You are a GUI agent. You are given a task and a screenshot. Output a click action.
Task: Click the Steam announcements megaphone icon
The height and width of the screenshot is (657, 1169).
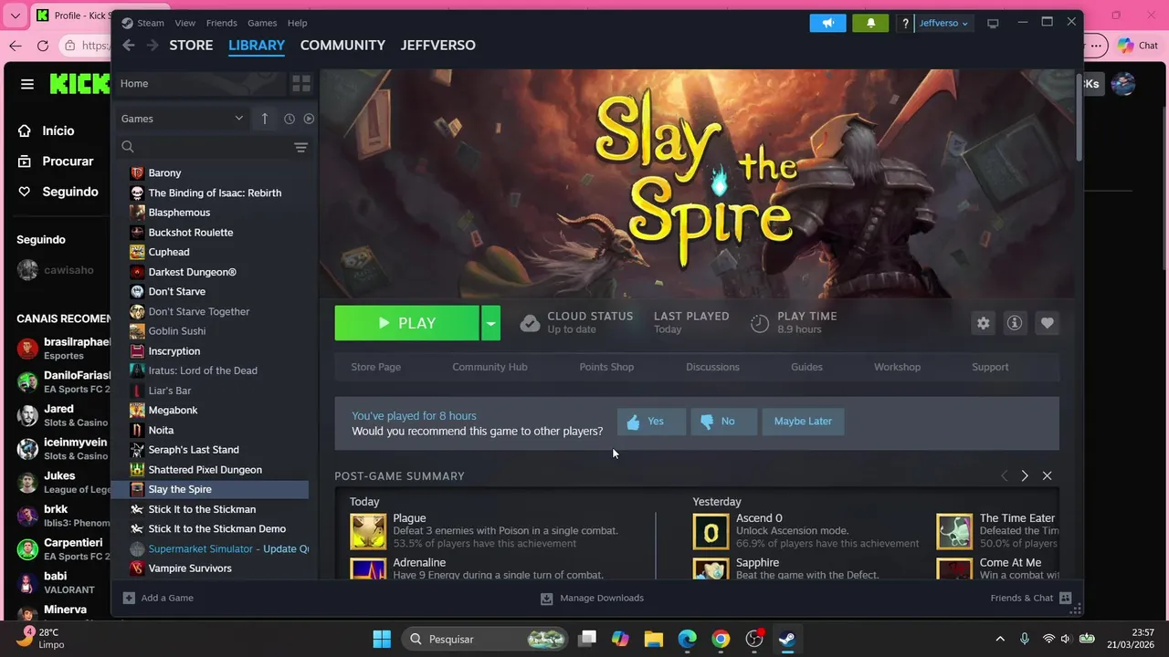pos(827,23)
